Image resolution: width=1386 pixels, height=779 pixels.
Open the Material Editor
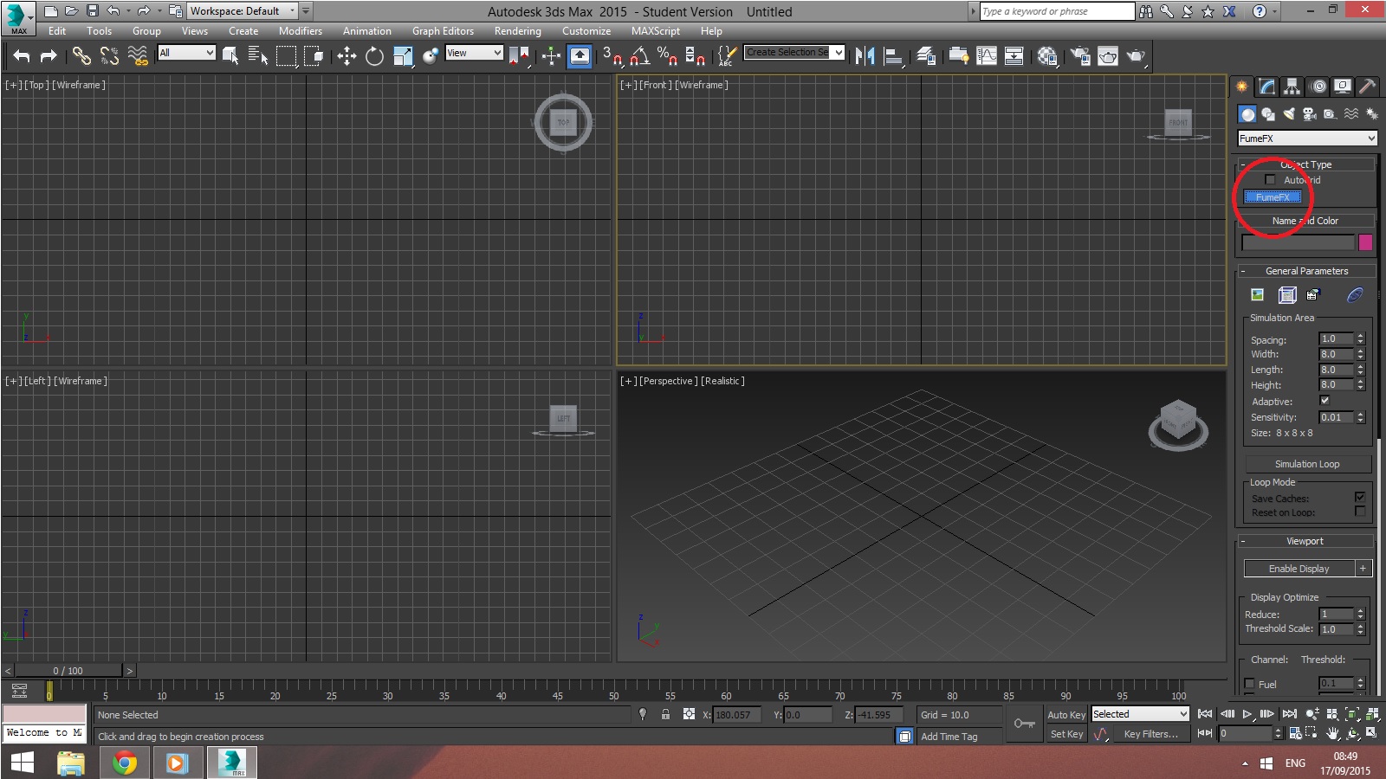point(1047,56)
